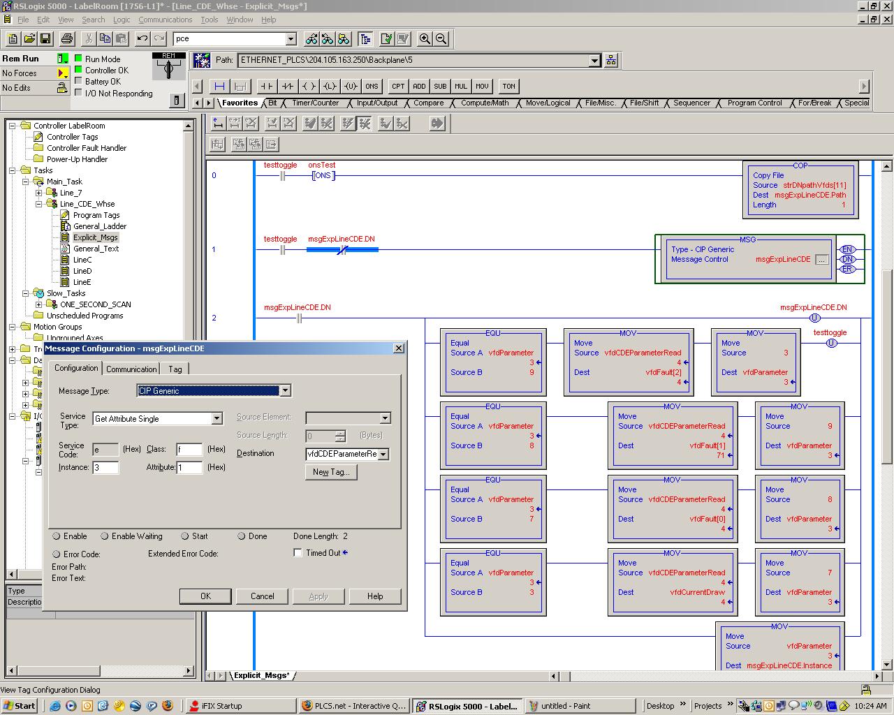Click the Attribute input field
The image size is (894, 715).
click(189, 467)
